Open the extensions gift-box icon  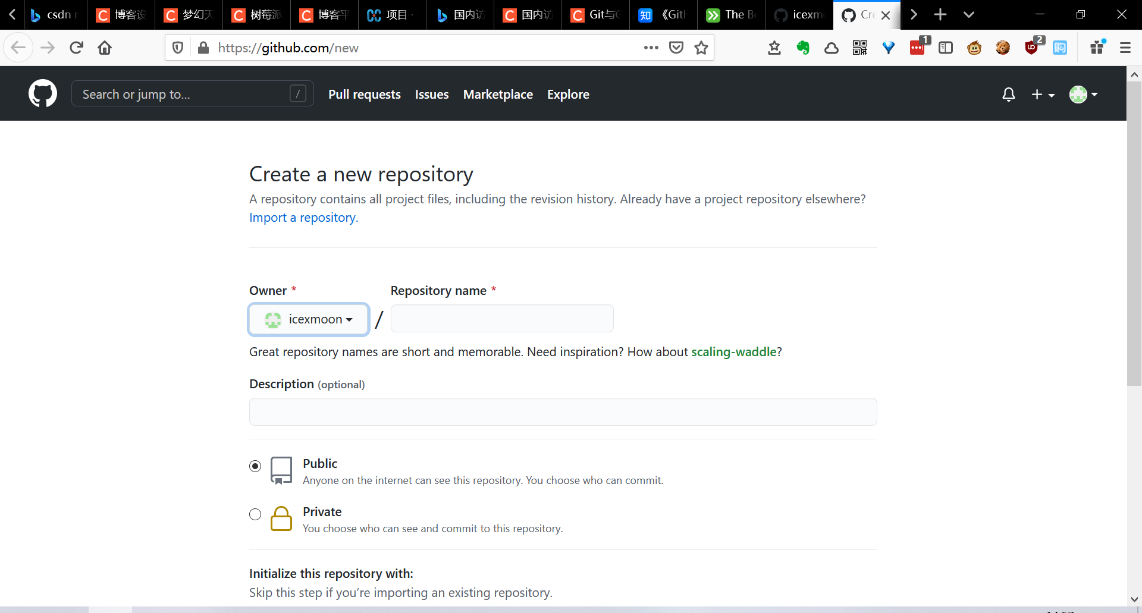tap(1097, 47)
